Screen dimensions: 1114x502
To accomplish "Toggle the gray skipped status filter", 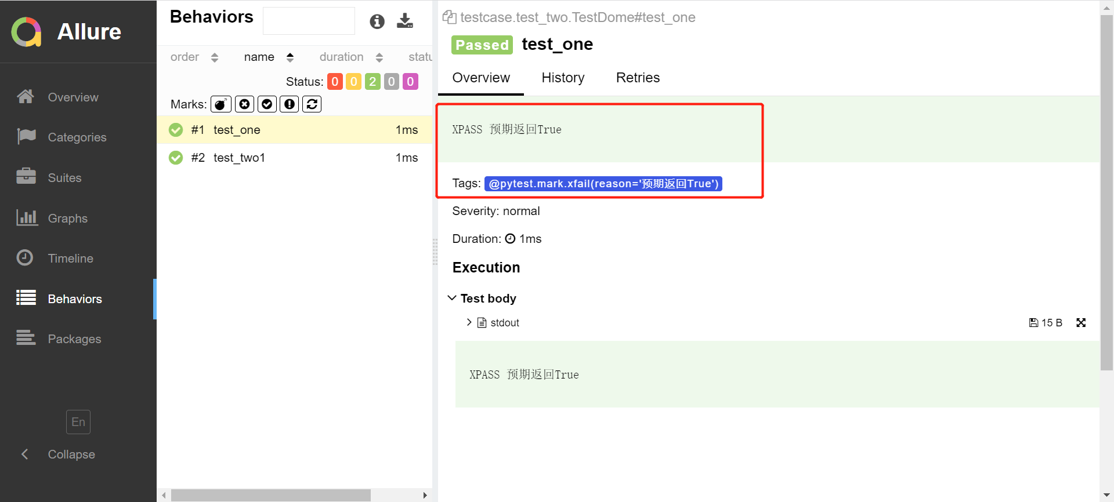I will click(392, 82).
